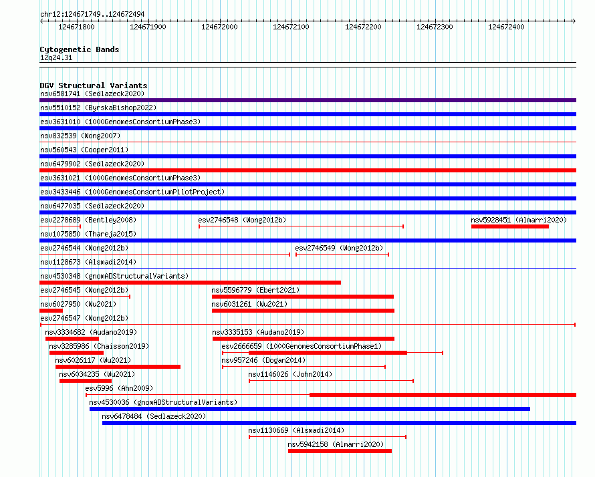Click nsv5928451 (Almarri2020) label

pyautogui.click(x=519, y=220)
